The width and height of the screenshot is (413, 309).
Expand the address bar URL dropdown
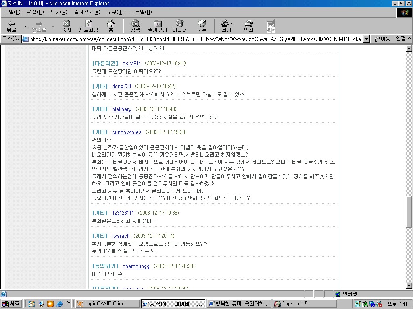tap(366, 39)
